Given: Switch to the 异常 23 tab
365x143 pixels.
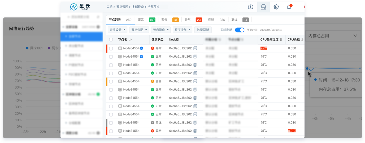Looking at the screenshot, I should pyautogui.click(x=193, y=20).
